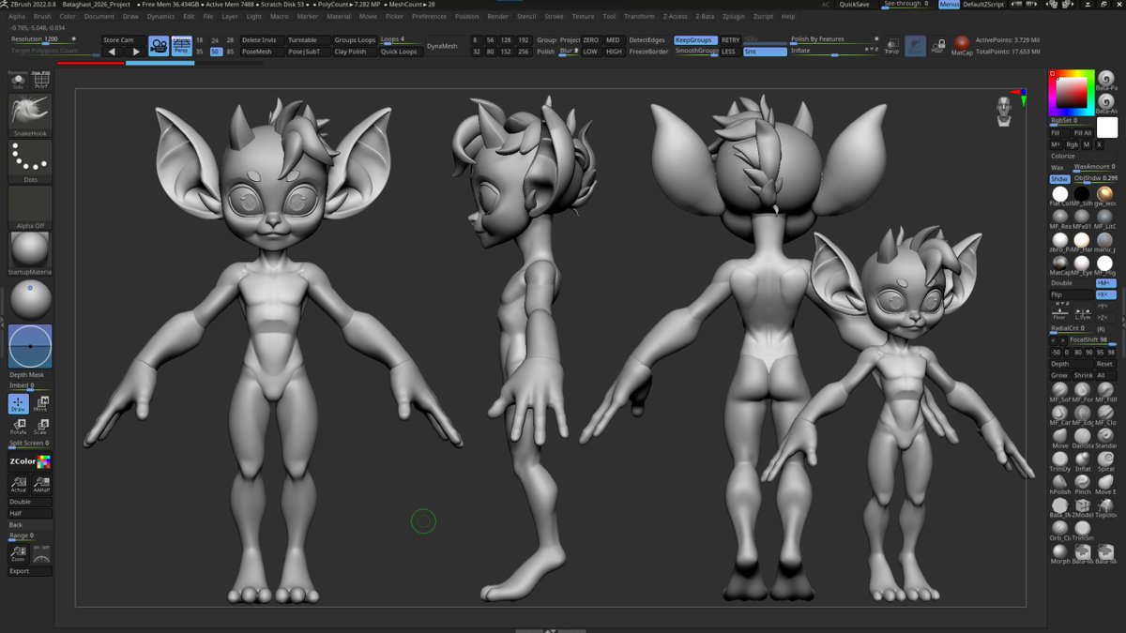Select the Standard brush icon

pyautogui.click(x=1105, y=437)
